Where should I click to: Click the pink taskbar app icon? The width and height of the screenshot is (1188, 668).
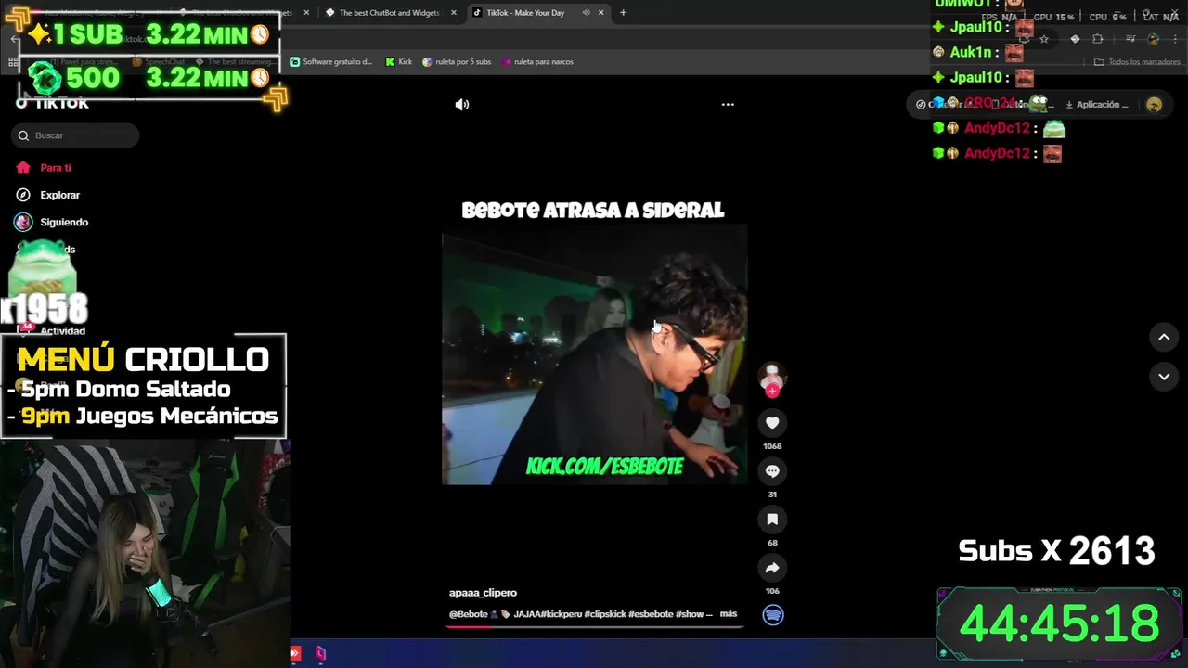click(x=320, y=653)
